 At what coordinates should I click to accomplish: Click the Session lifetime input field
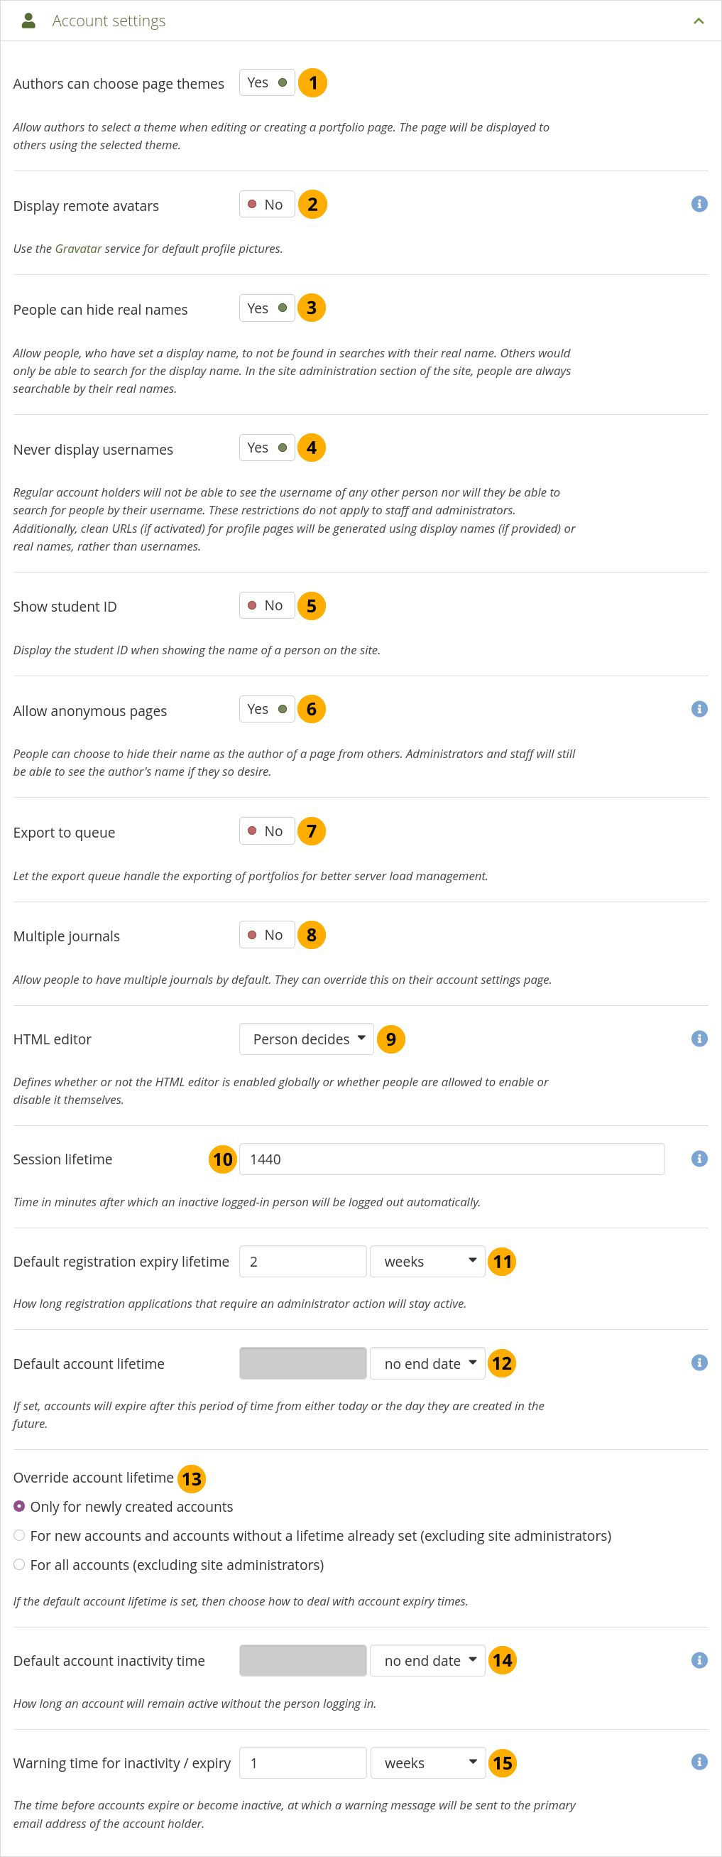click(451, 1159)
